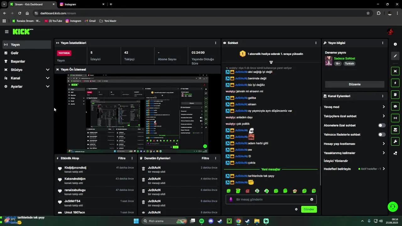Click the document widget icon in the right toolbar
The image size is (402, 226).
[395, 94]
